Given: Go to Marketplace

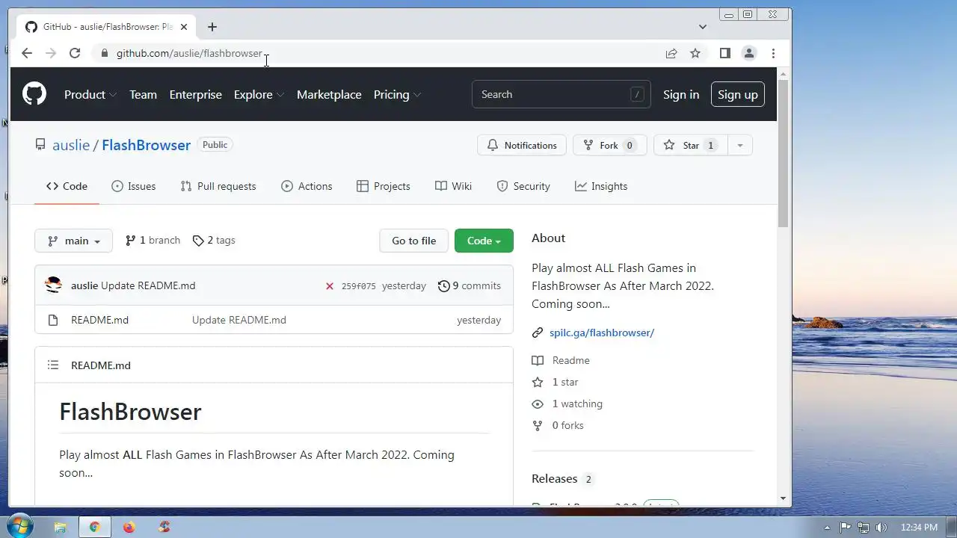Looking at the screenshot, I should pos(329,94).
